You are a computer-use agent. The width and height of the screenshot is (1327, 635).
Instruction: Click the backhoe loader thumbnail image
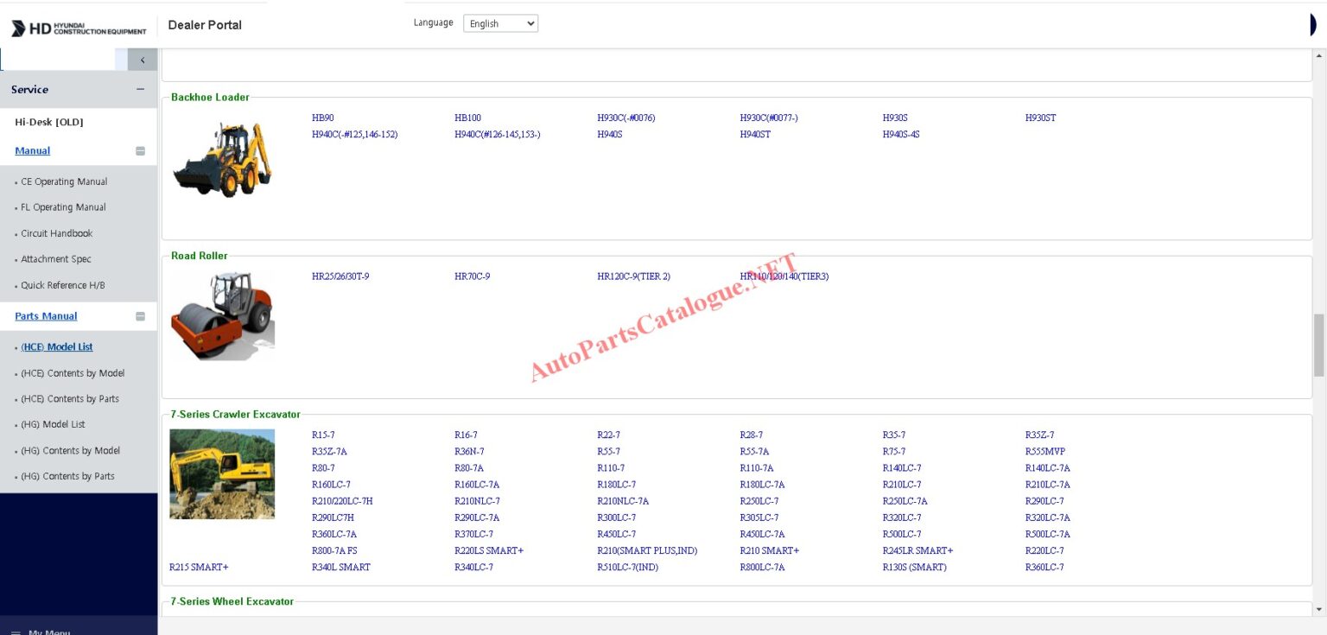[222, 160]
